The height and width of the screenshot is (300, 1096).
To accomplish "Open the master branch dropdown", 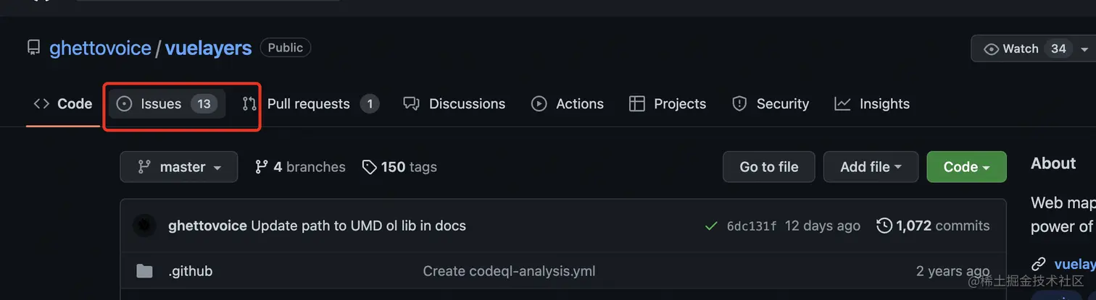I will pyautogui.click(x=179, y=167).
